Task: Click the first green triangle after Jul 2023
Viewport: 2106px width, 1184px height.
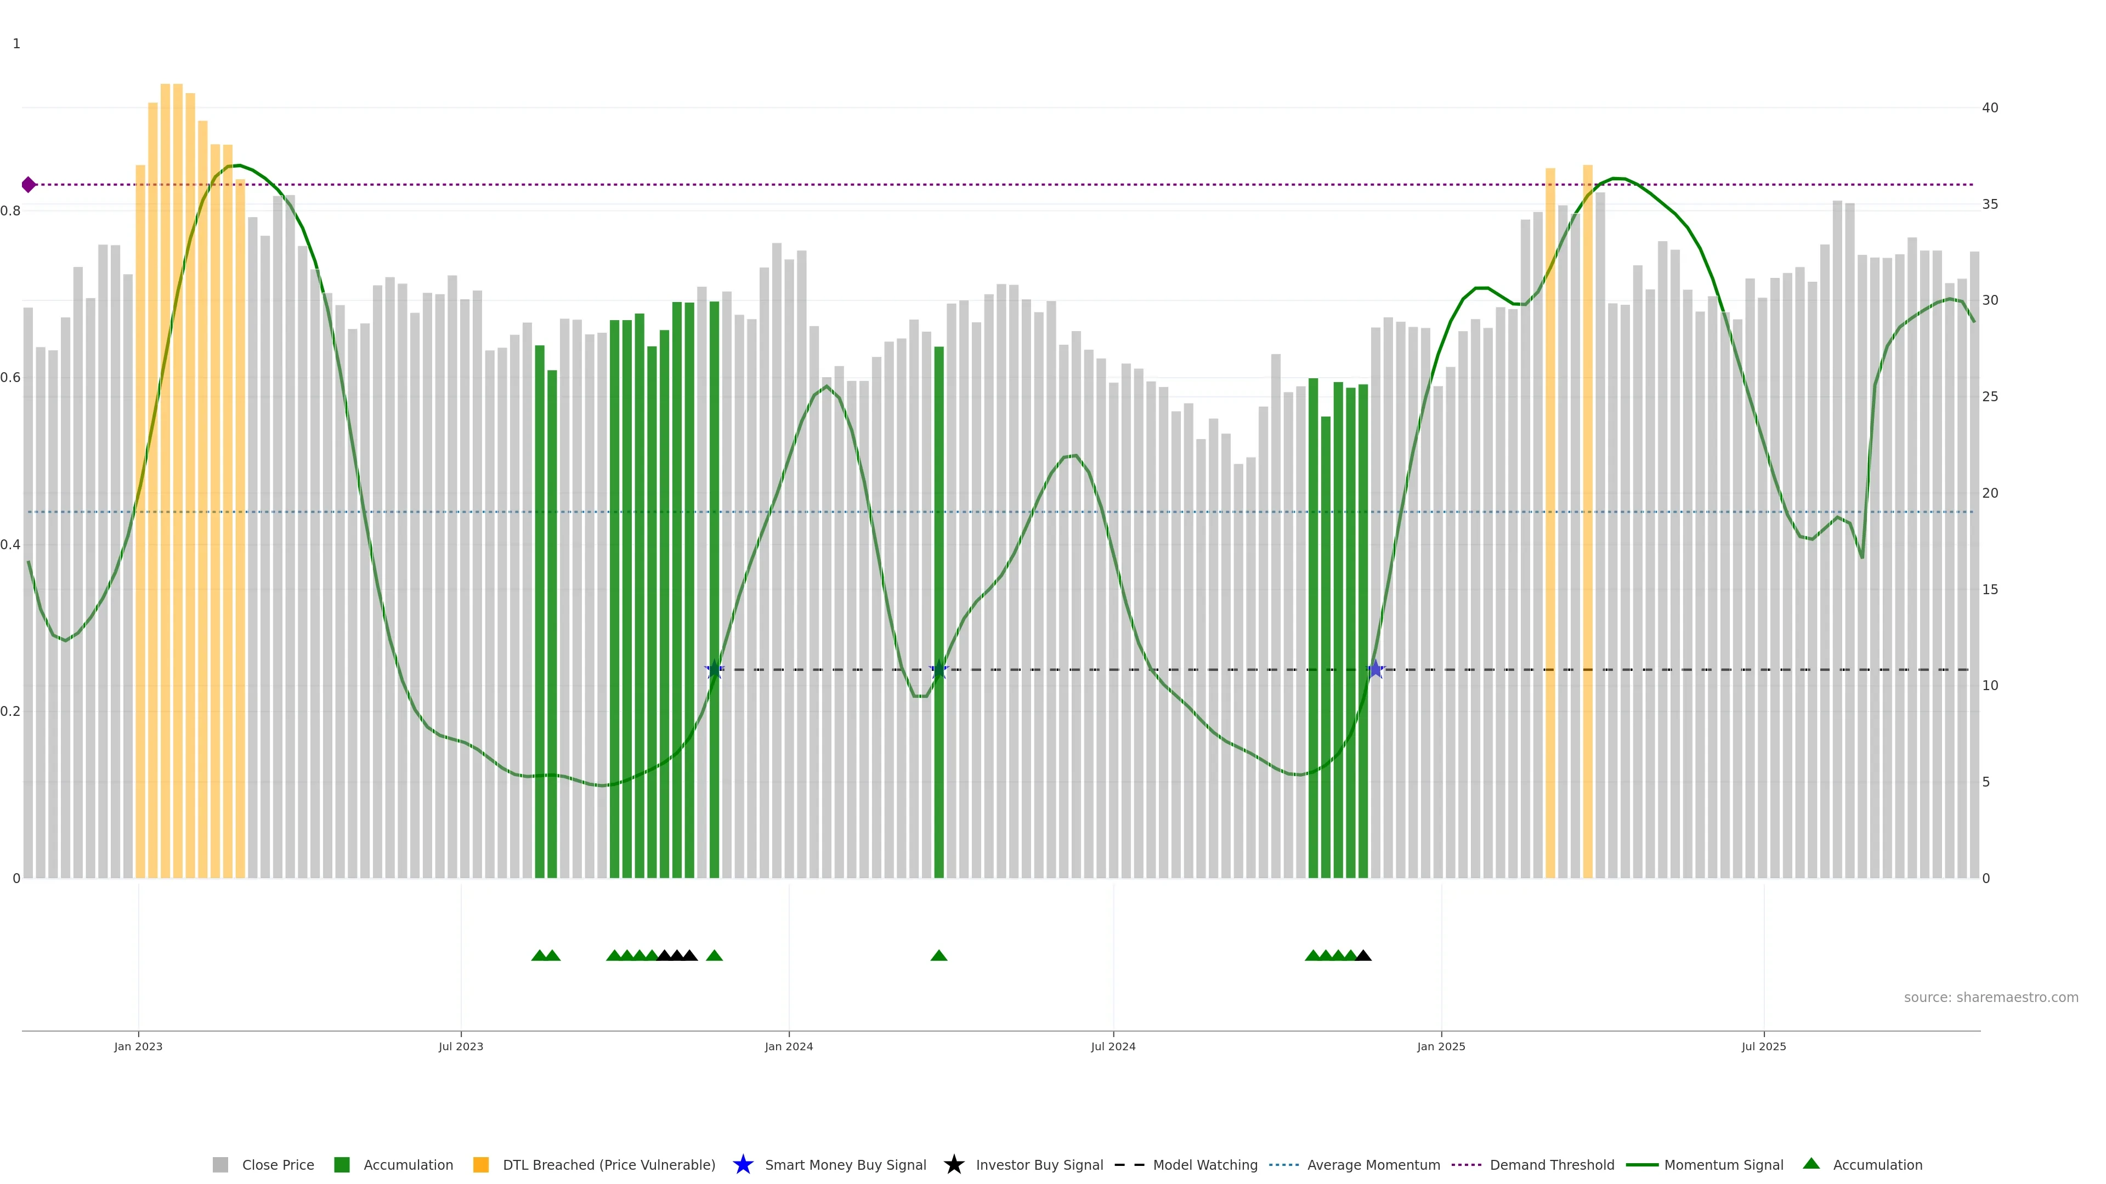Action: (539, 956)
